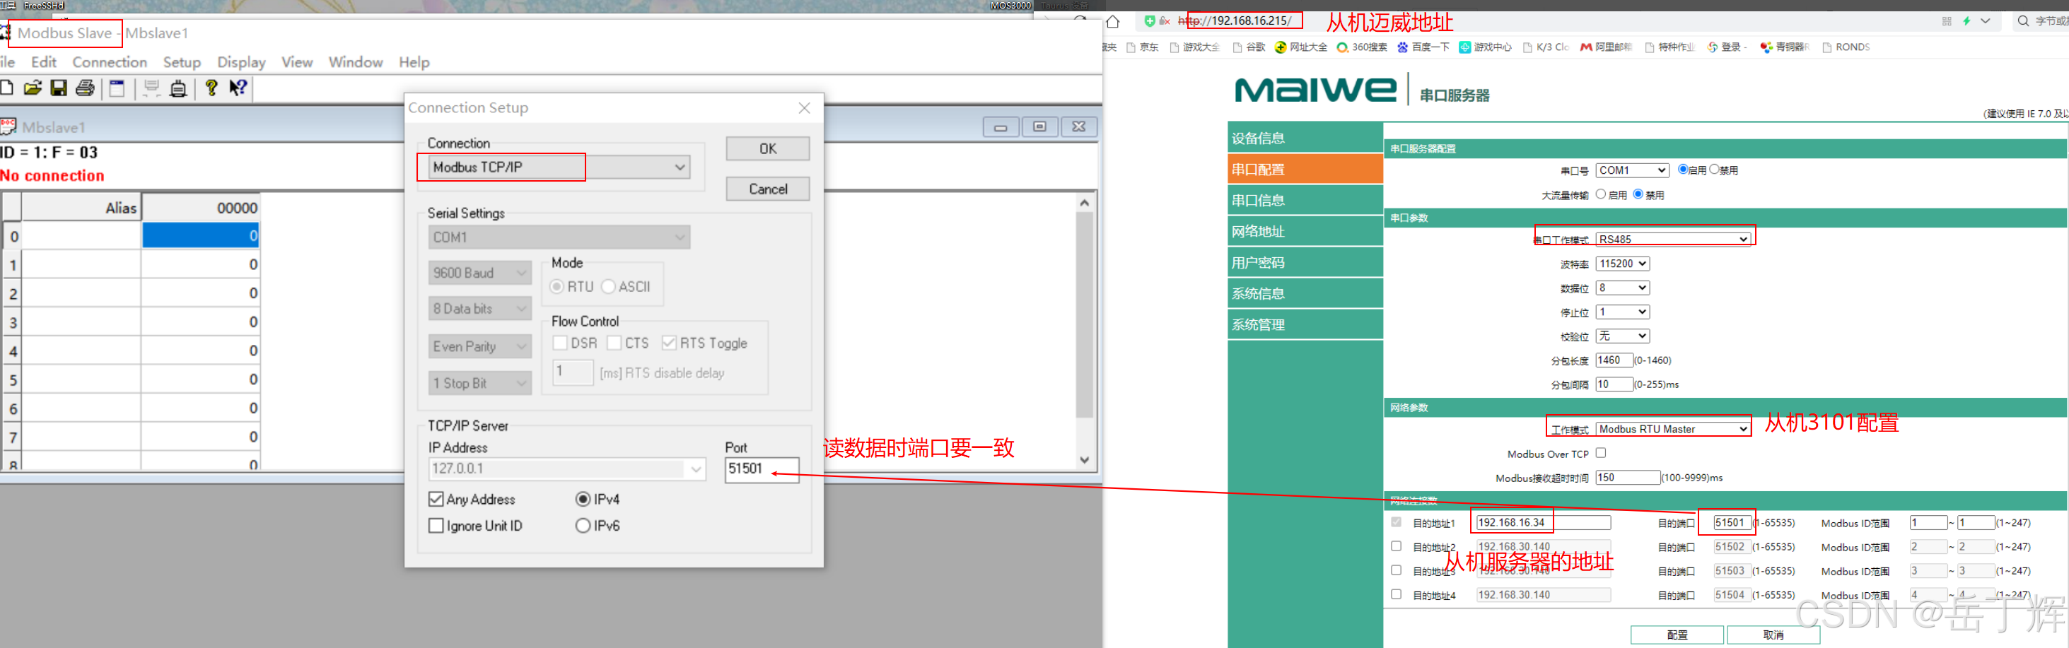The image size is (2069, 648).
Task: Click the 目的地址1 field 192.168.16.34
Action: click(1543, 523)
